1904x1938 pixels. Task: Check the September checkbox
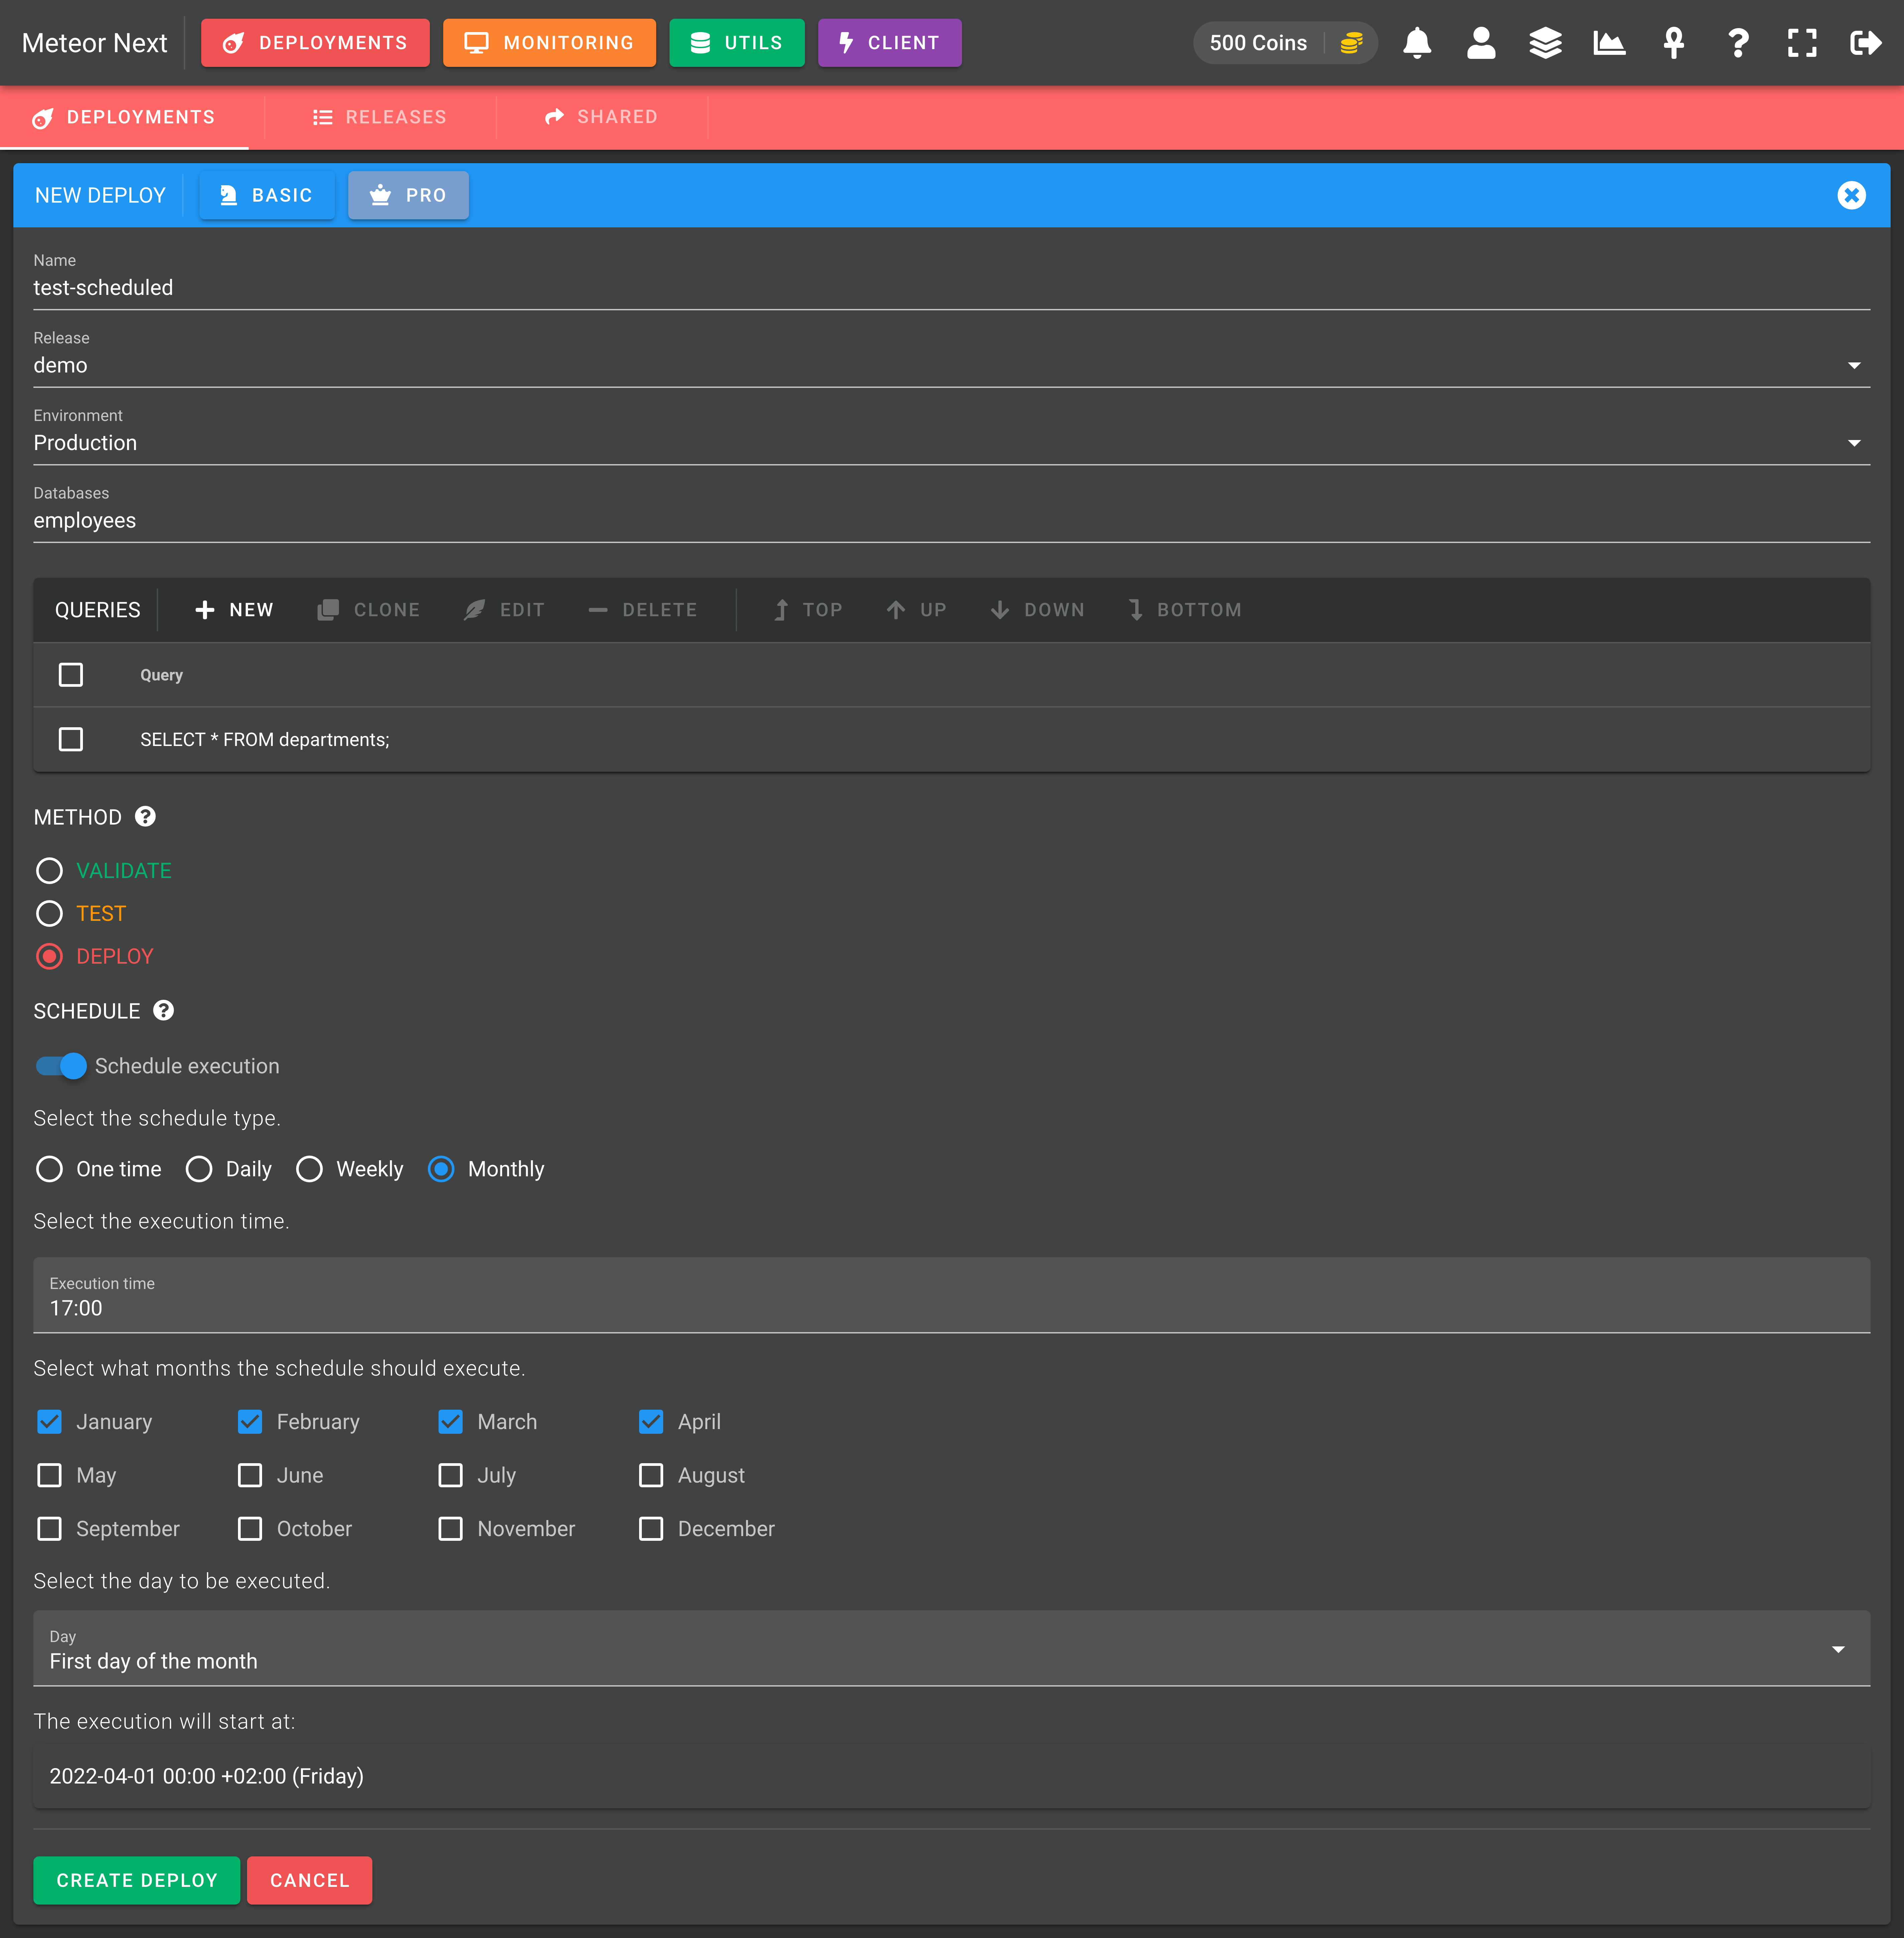click(x=49, y=1529)
